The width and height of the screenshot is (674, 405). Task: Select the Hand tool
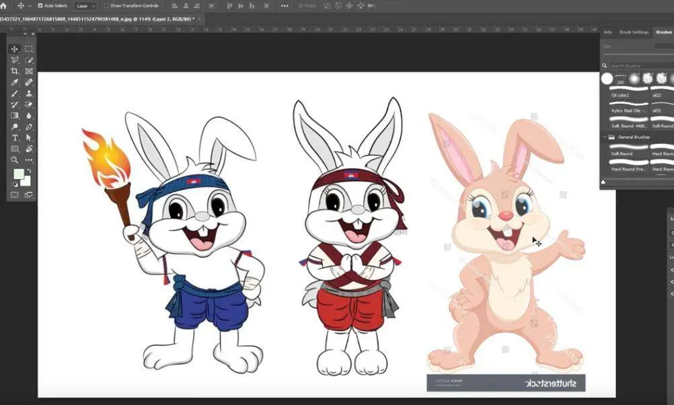[29, 149]
